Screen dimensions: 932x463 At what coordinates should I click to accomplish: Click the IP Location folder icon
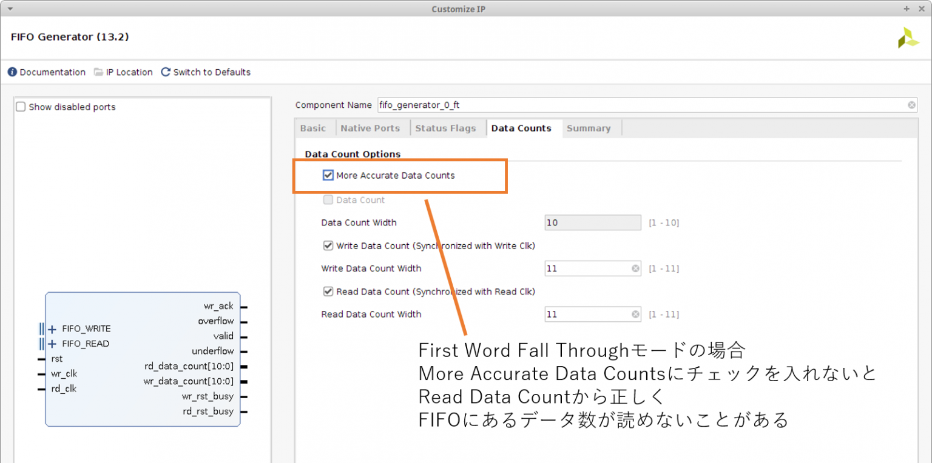[98, 72]
